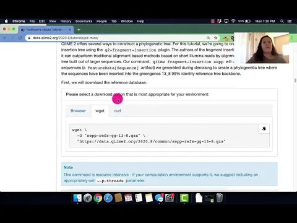Image resolution: width=297 pixels, height=223 pixels.
Task: Select the wget download tab
Action: pos(100,111)
